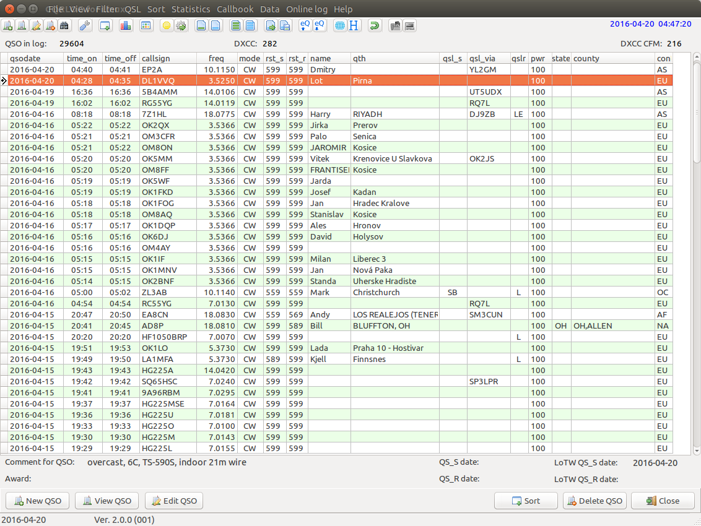Click the green curved arrow refresh icon

pyautogui.click(x=374, y=25)
